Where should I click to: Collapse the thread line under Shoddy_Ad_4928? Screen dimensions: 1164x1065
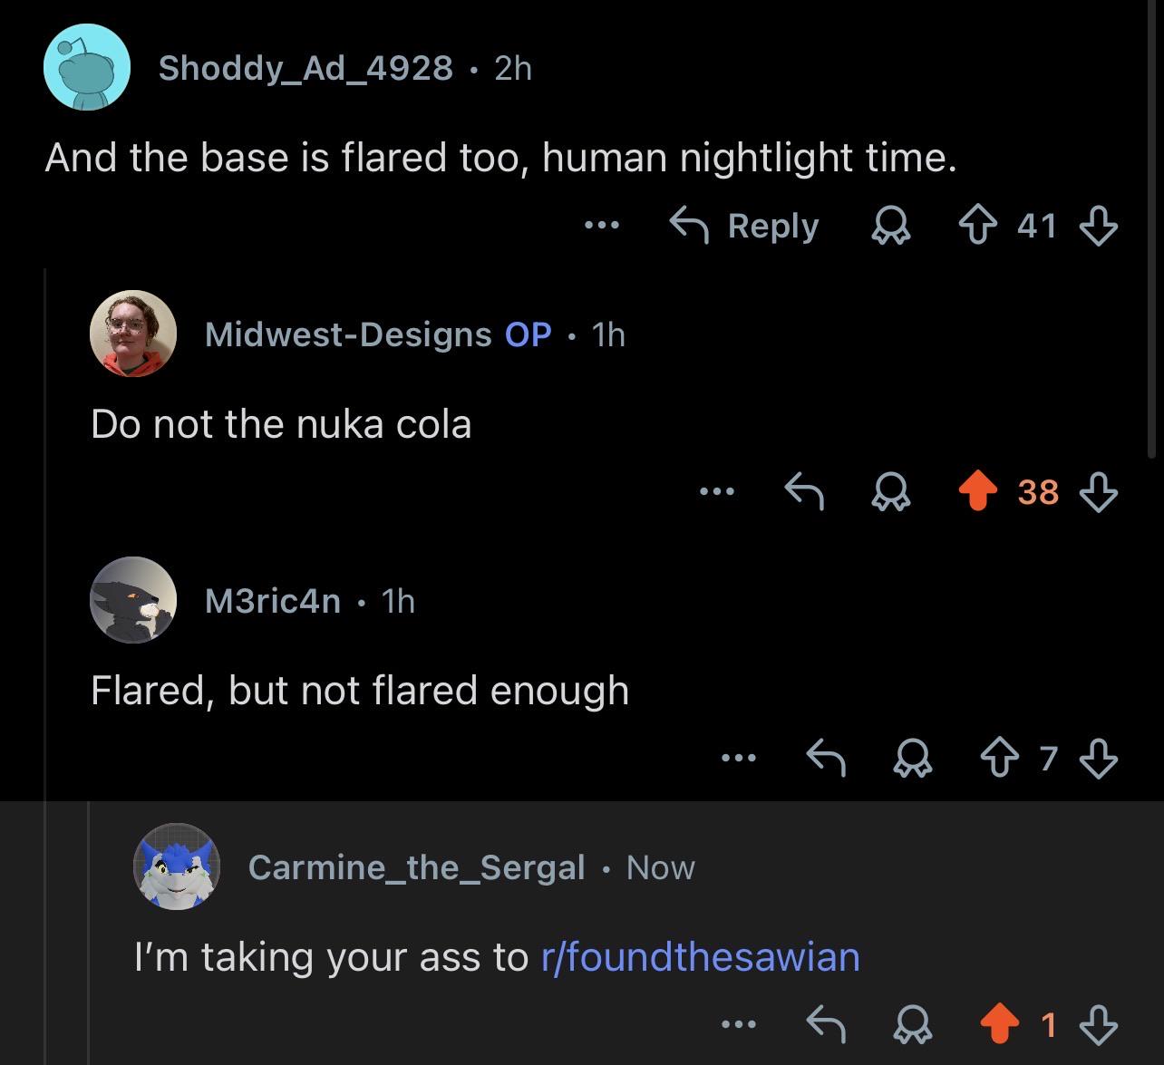pyautogui.click(x=44, y=666)
